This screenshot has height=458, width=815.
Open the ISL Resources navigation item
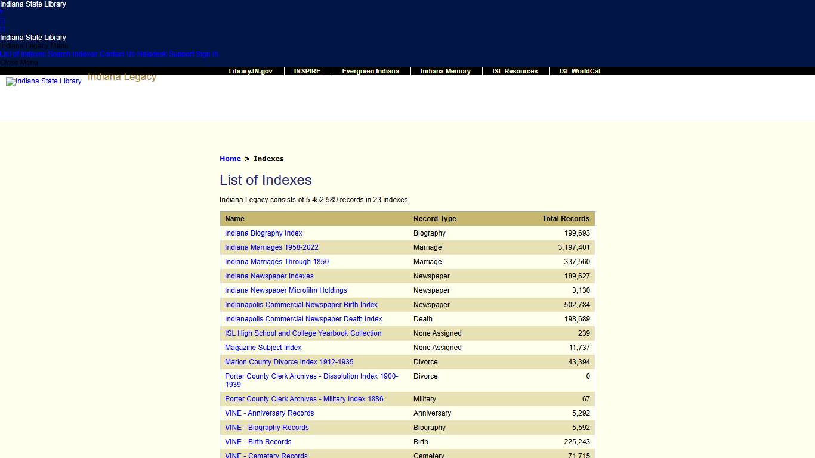coord(515,71)
